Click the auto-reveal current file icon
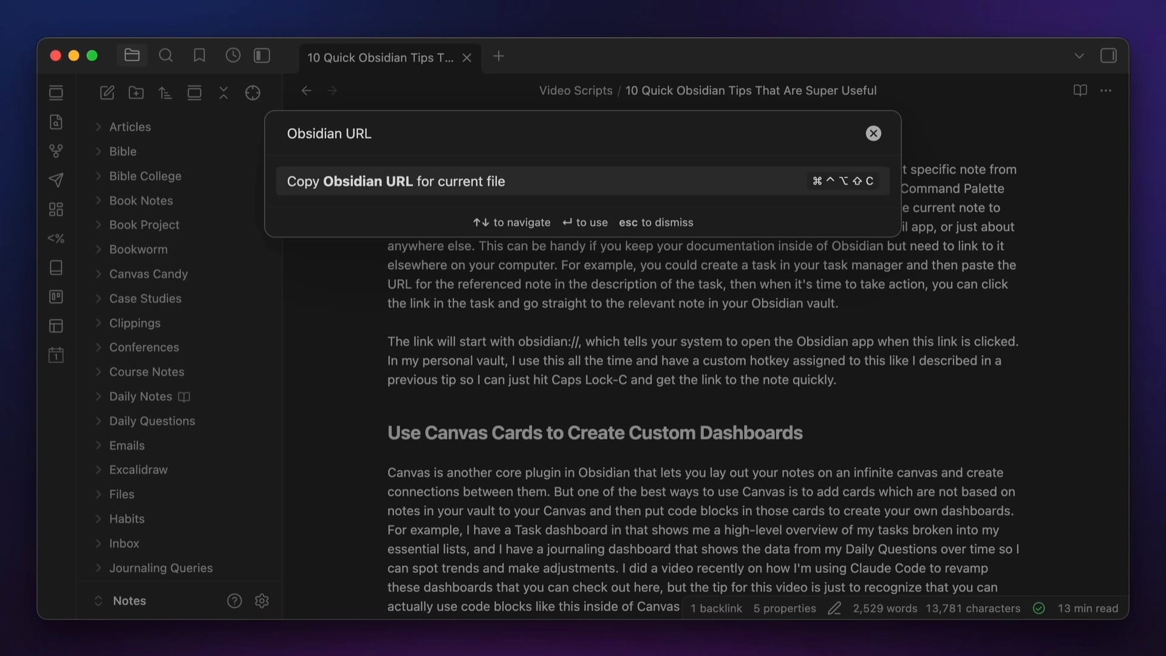 tap(253, 92)
